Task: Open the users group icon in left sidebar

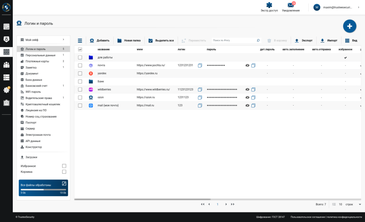Action: [x=6, y=65]
